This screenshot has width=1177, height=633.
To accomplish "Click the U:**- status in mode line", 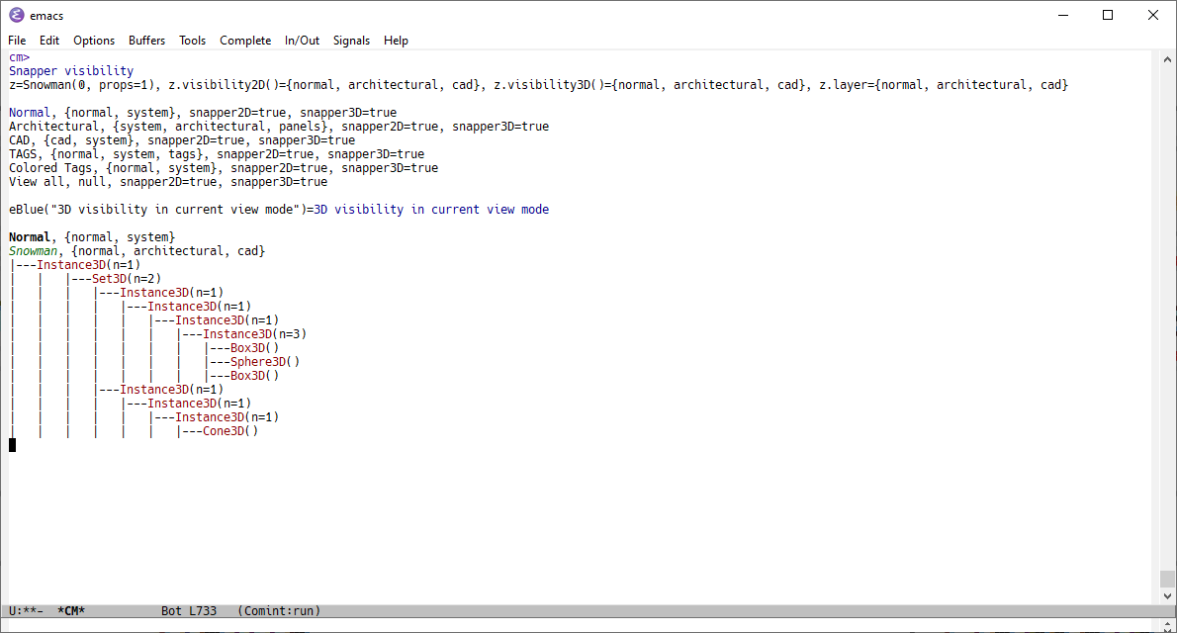I will pyautogui.click(x=27, y=611).
